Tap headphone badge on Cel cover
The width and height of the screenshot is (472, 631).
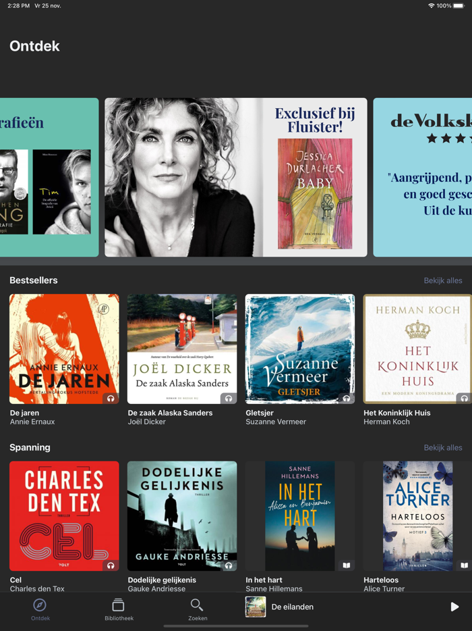111,565
